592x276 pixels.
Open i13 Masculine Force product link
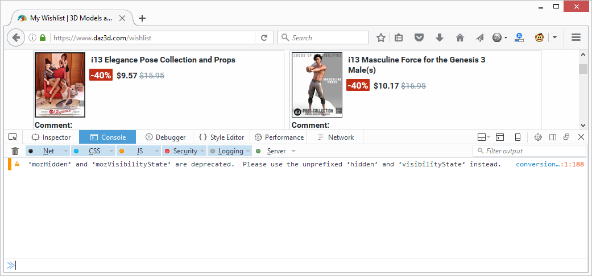coord(416,65)
